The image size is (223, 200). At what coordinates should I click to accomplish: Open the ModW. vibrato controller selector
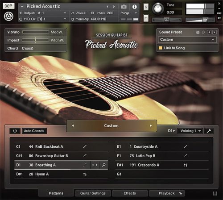(x=57, y=32)
